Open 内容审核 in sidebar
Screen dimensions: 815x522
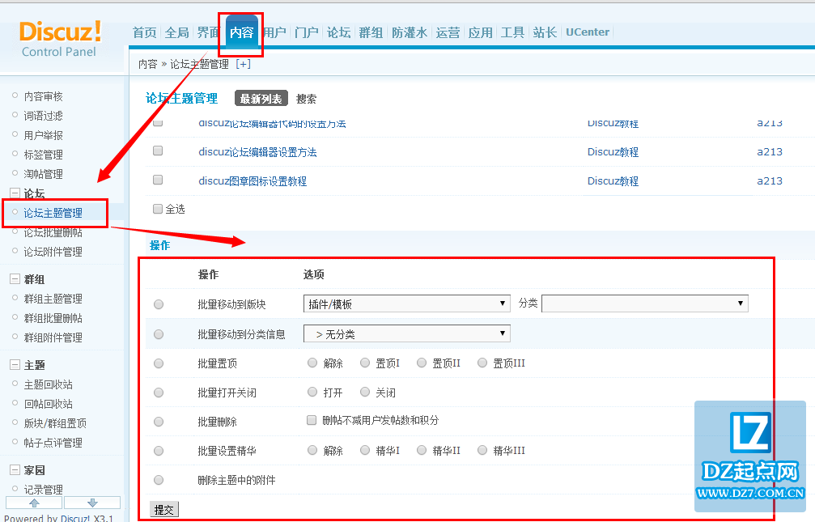pos(43,96)
